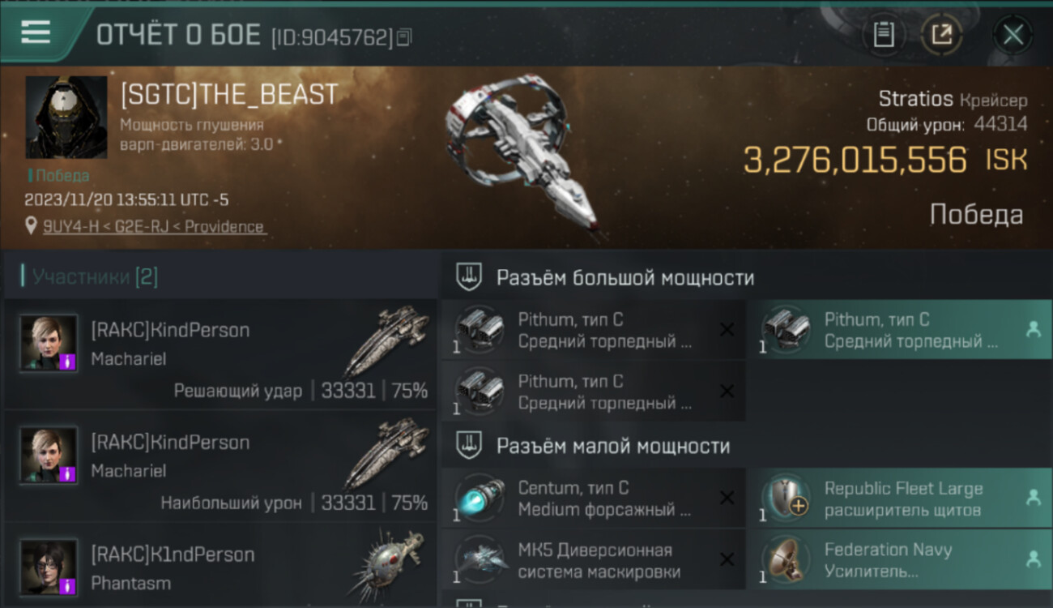Click the Разъём малой мощности header
The width and height of the screenshot is (1053, 608).
[613, 446]
